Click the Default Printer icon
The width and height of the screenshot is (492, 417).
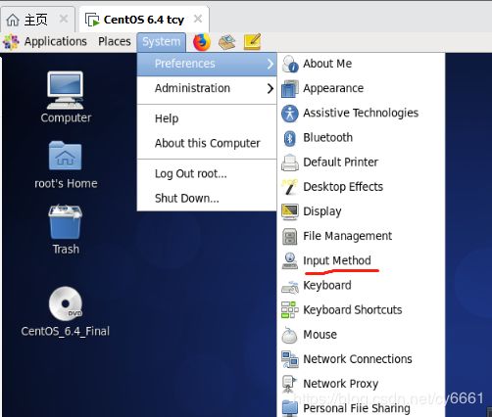[x=290, y=162]
